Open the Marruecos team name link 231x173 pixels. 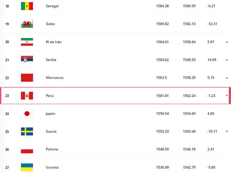[x=55, y=78]
